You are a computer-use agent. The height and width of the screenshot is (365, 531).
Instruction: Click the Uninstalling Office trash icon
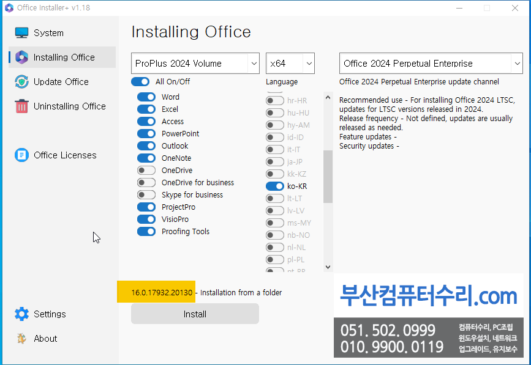[21, 106]
